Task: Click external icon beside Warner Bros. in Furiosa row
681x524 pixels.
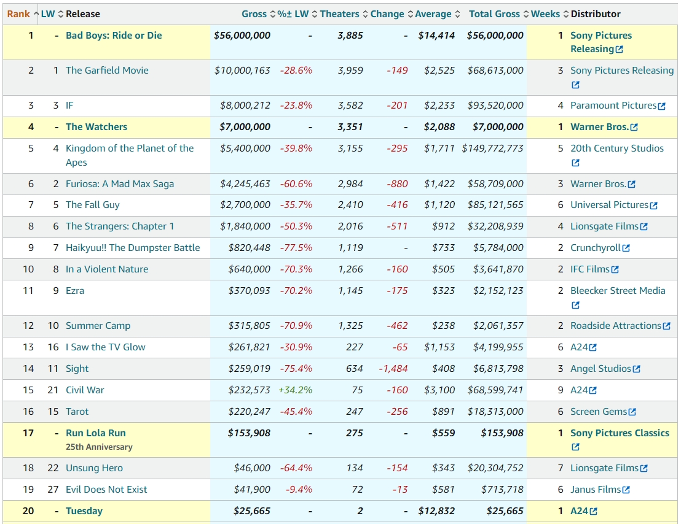Action: [631, 185]
